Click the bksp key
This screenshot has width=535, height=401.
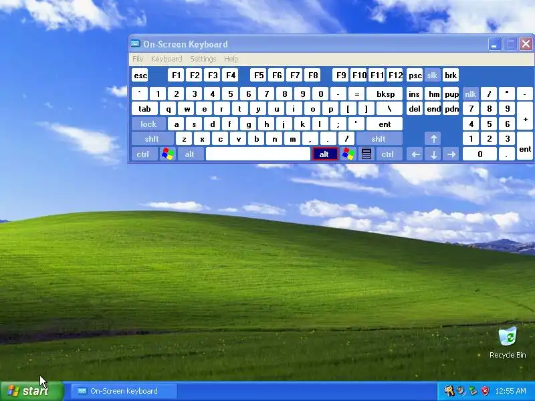click(386, 94)
